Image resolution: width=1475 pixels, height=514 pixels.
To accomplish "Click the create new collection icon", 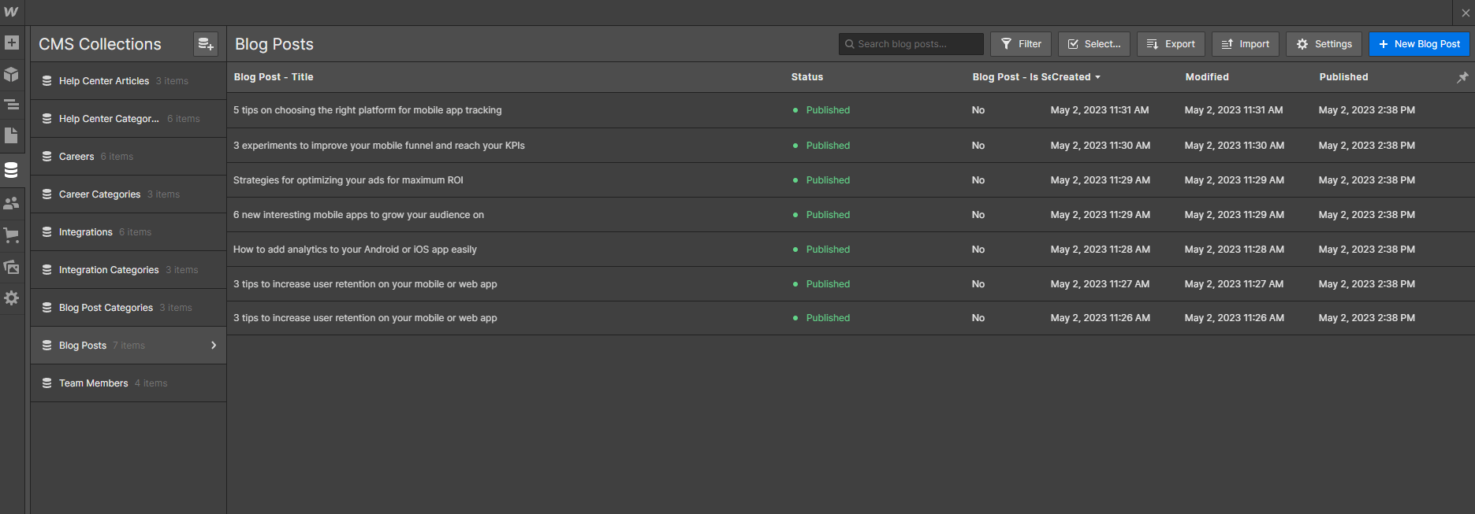I will [x=206, y=44].
